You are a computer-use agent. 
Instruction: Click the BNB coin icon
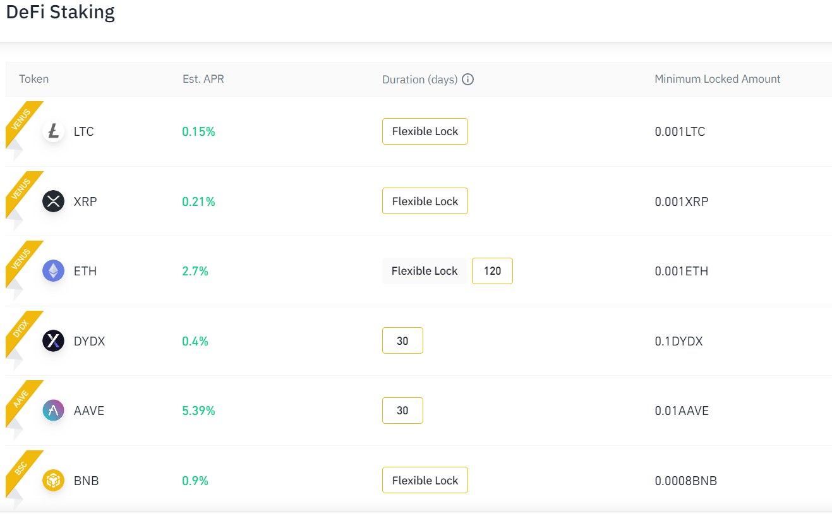pos(54,481)
